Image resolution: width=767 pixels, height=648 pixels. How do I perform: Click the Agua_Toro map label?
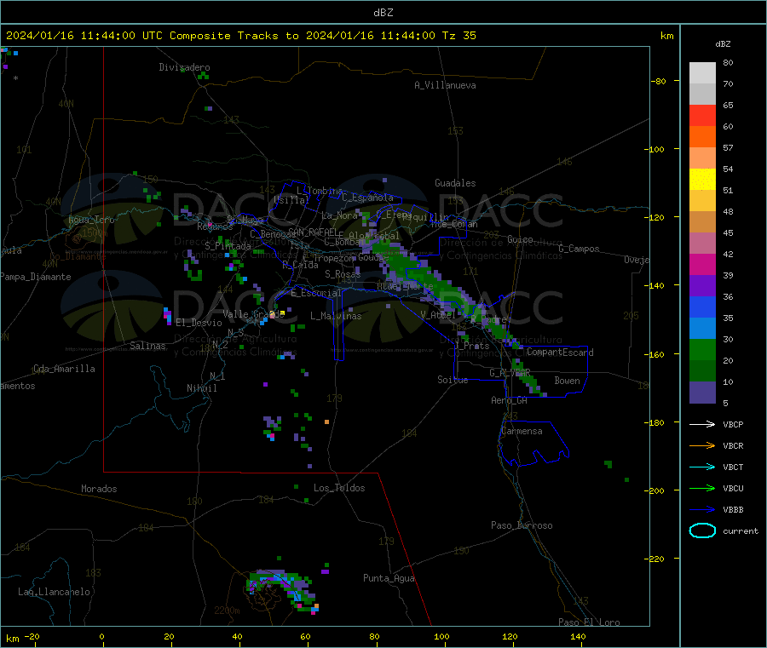[91, 220]
